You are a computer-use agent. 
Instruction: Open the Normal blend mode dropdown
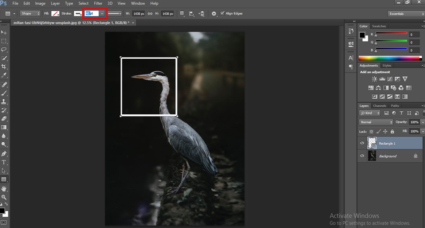pos(376,122)
